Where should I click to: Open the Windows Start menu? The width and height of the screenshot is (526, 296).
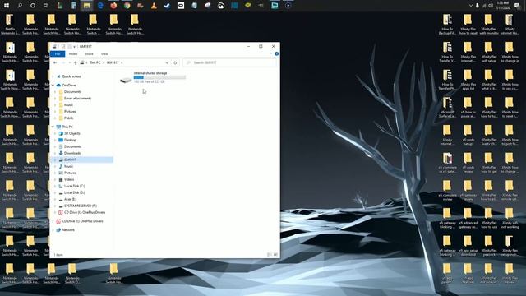[7, 6]
